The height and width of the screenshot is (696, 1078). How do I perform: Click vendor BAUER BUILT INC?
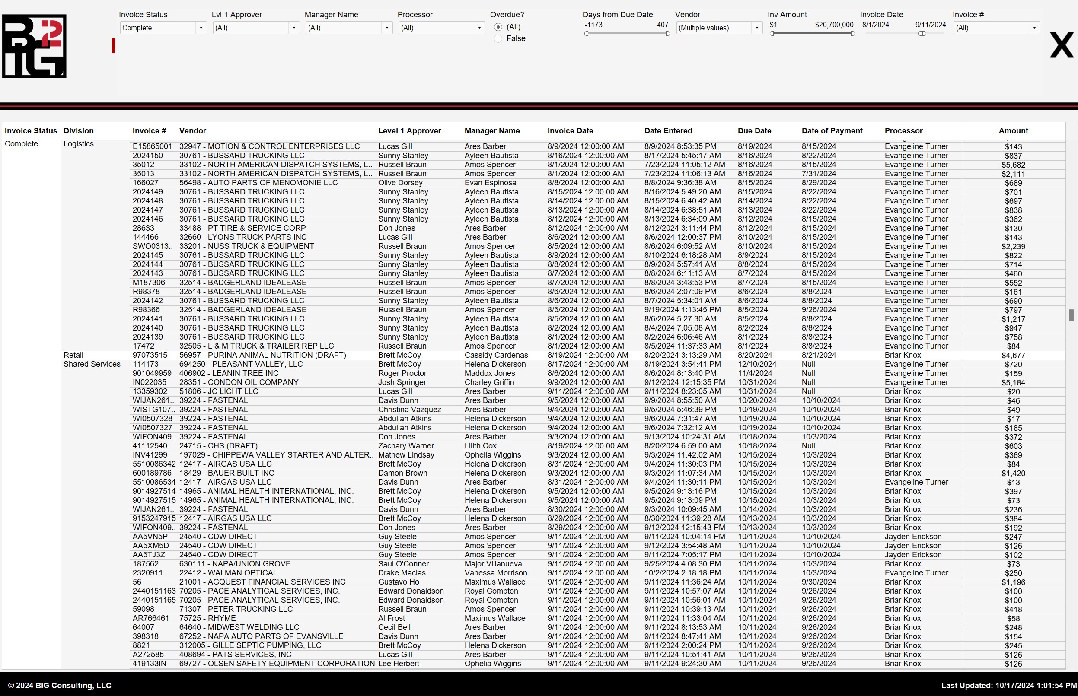[x=226, y=473]
